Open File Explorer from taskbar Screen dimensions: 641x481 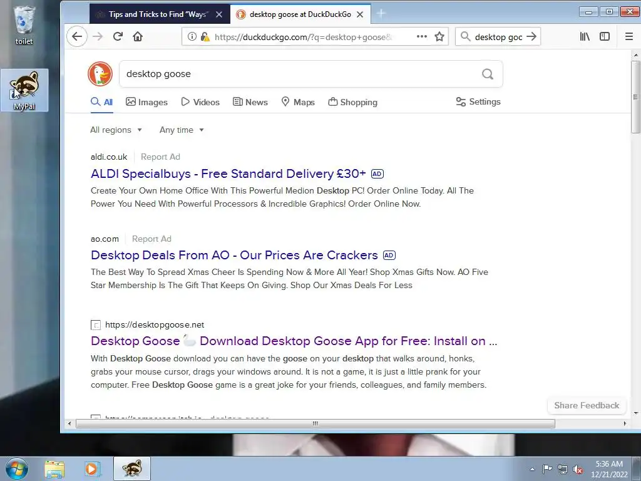pyautogui.click(x=54, y=468)
